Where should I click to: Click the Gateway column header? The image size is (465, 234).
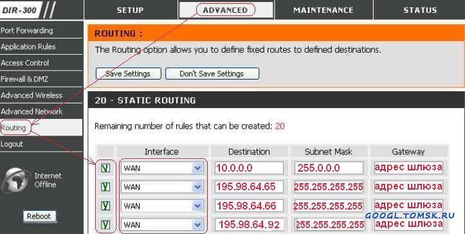[x=408, y=152]
